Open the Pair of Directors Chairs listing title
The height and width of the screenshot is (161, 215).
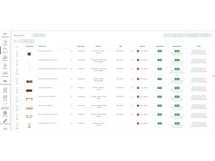(45, 106)
